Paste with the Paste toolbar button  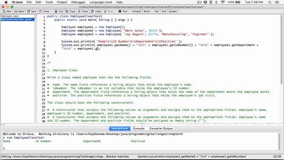pos(83,12)
